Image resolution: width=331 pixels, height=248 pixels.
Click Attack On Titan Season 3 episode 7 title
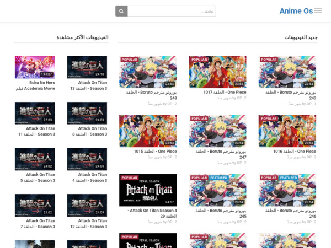(x=38, y=224)
